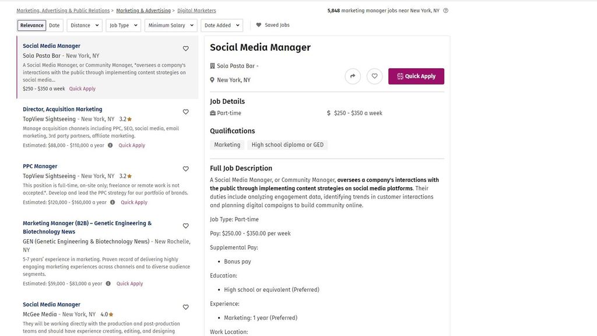This screenshot has width=597, height=336.
Task: Toggle the heart on the PPC Manager listing
Action: coord(185,169)
